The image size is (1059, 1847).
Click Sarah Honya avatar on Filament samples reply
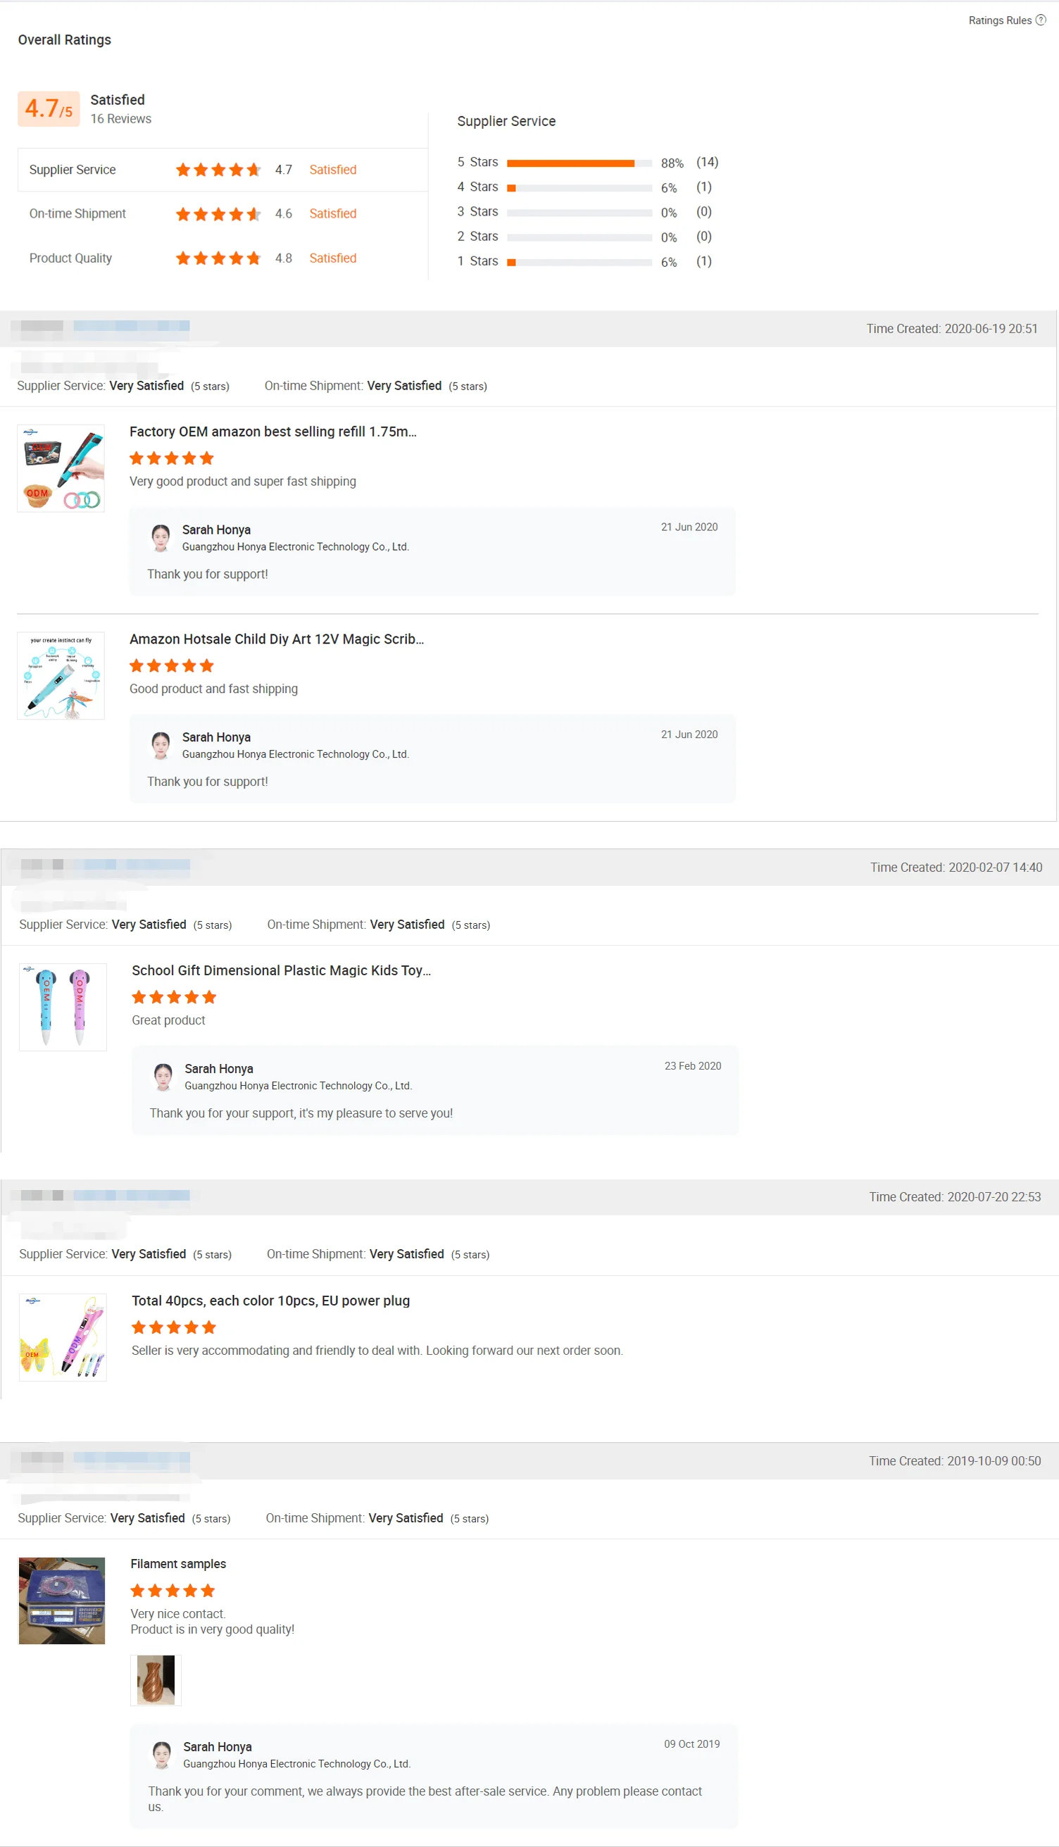coord(161,1754)
